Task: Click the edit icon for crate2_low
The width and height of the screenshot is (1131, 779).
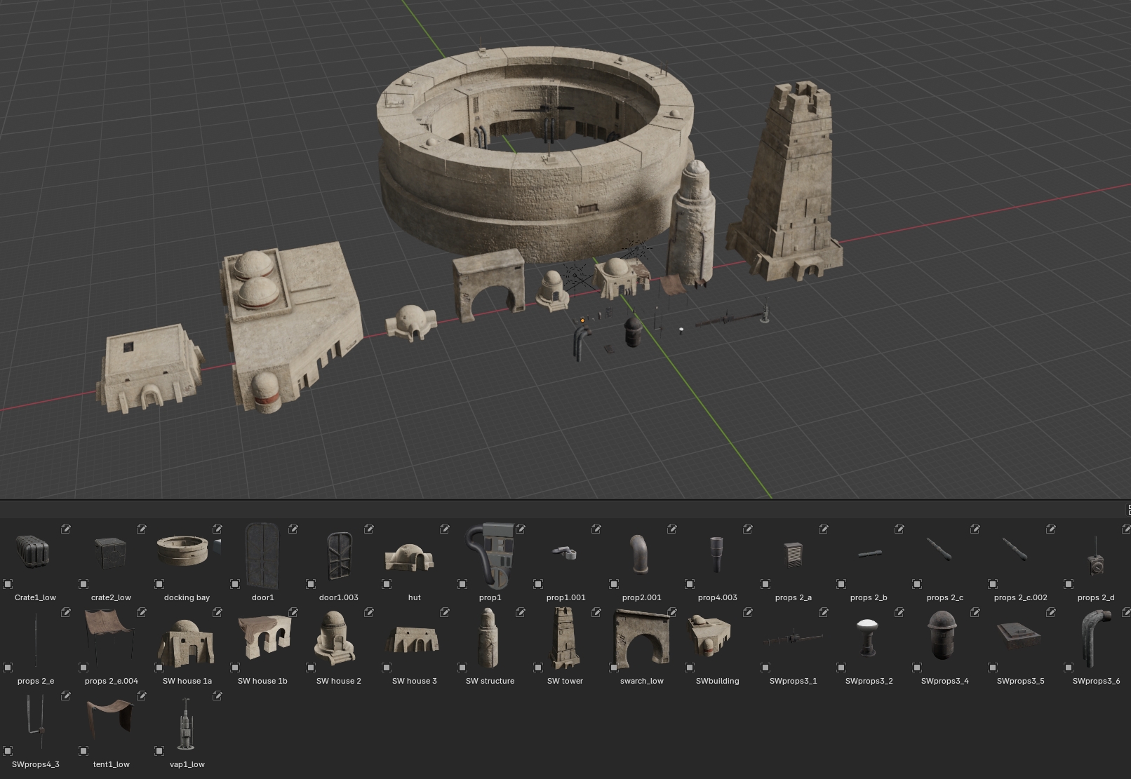Action: click(142, 529)
